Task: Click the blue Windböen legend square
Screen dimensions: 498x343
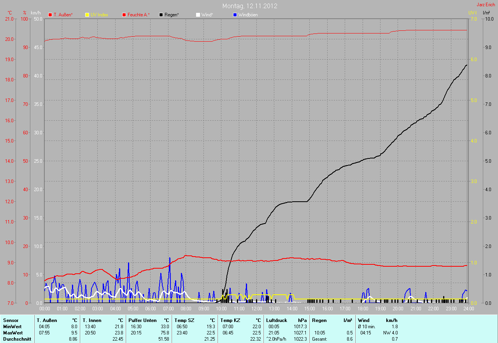Action: point(235,15)
